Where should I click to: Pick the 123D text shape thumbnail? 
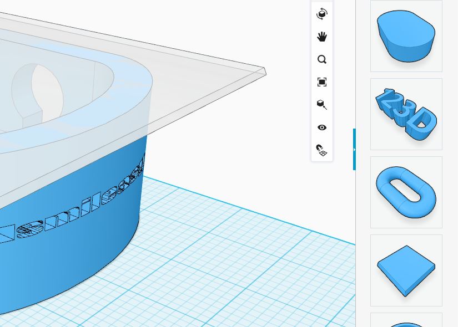406,114
